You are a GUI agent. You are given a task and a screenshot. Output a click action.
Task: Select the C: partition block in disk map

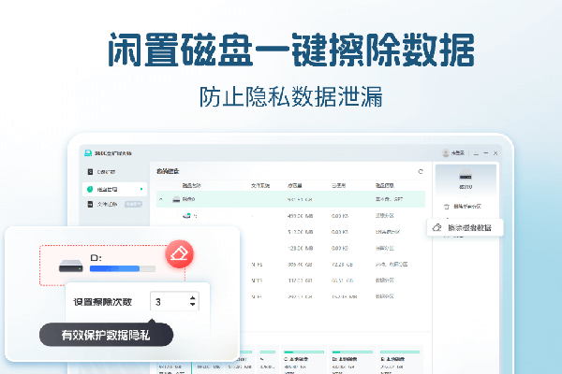click(303, 360)
